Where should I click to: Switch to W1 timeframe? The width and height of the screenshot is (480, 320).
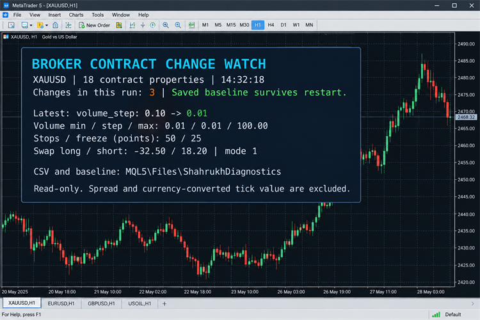coord(296,25)
